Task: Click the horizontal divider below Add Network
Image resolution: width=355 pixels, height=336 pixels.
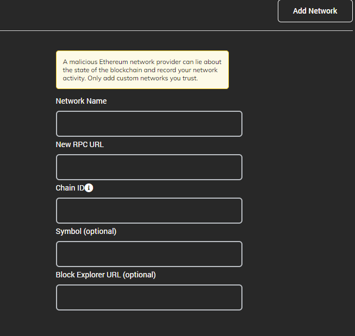Action: click(x=176, y=30)
